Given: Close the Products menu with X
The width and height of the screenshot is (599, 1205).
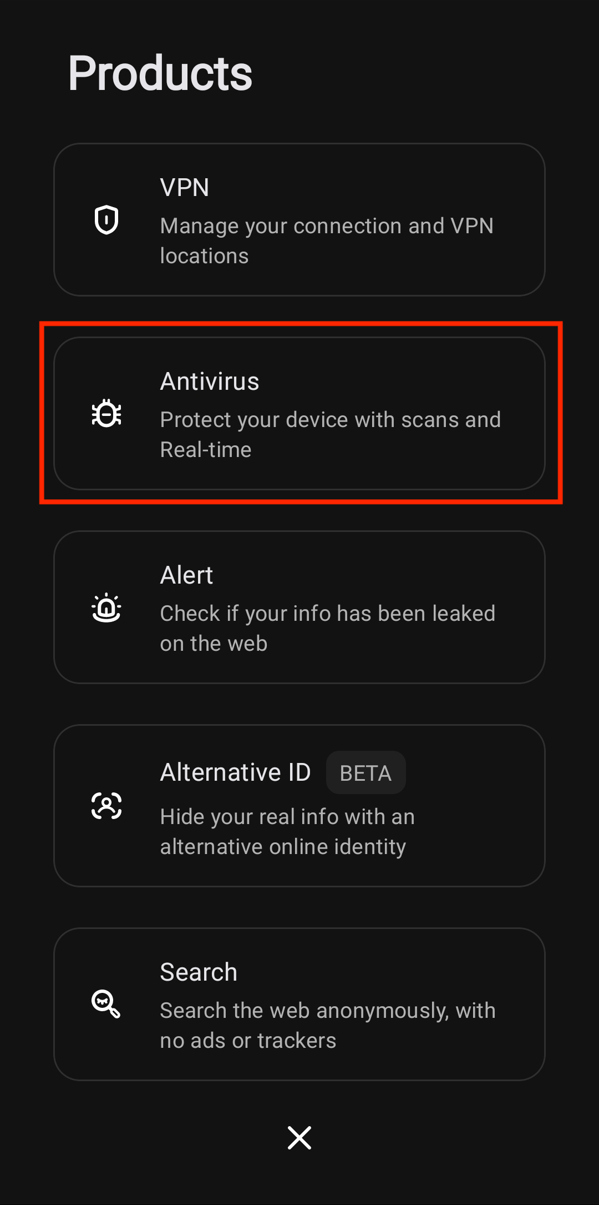Looking at the screenshot, I should pos(299,1138).
